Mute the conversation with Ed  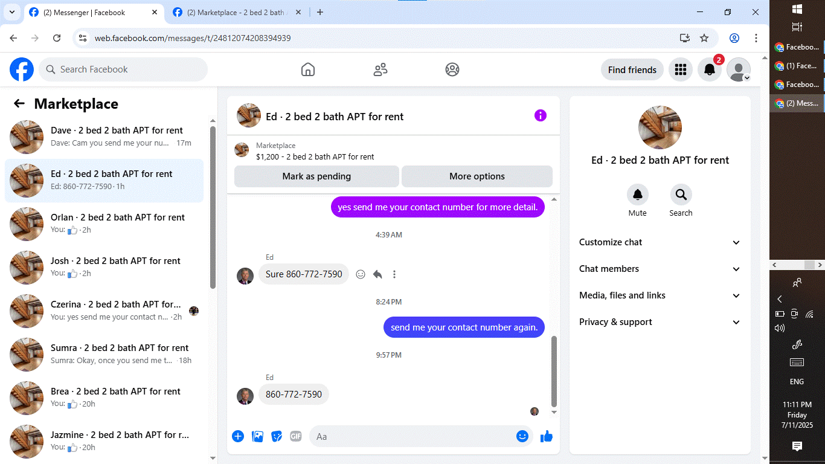(x=638, y=195)
